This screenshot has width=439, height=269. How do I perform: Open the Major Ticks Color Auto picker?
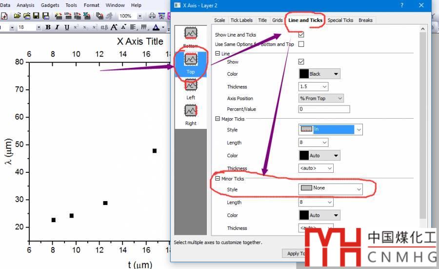[x=319, y=155]
